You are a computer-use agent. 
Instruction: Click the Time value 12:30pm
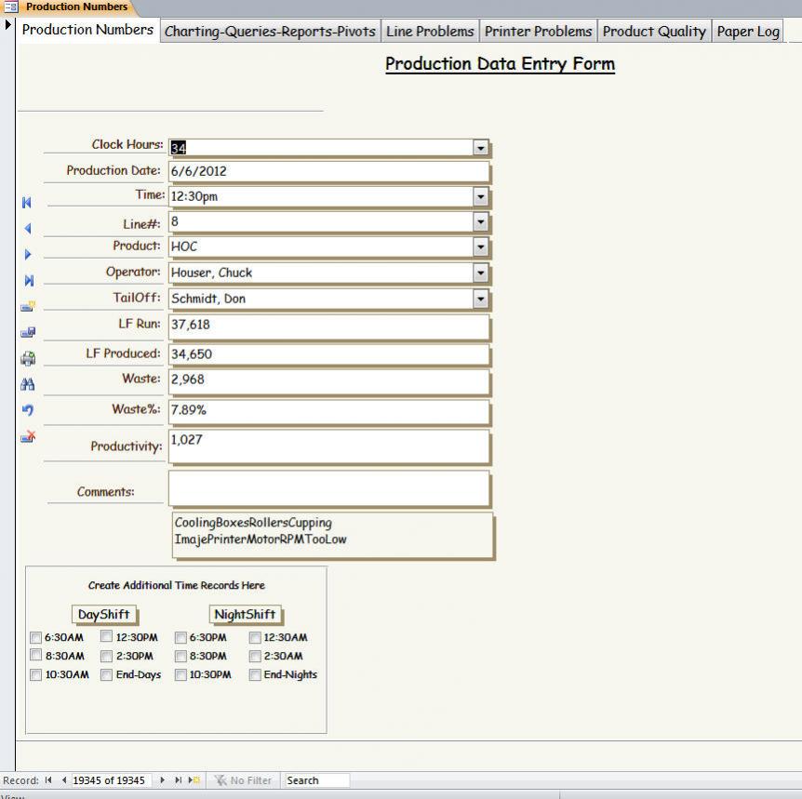[194, 196]
